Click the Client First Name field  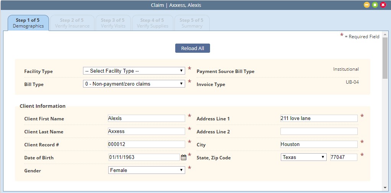pos(147,118)
